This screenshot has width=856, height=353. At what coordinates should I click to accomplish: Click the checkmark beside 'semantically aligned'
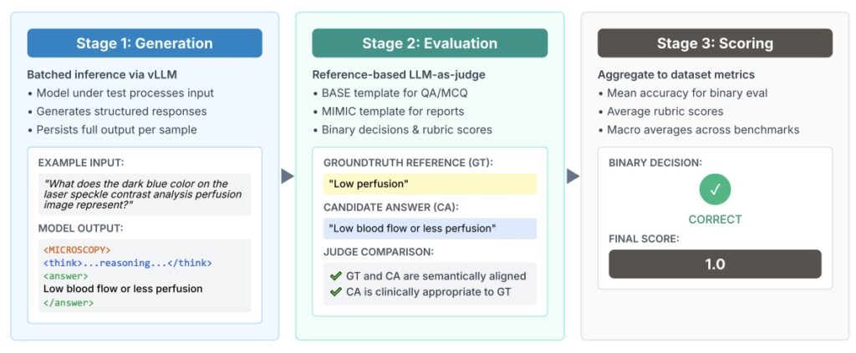335,275
